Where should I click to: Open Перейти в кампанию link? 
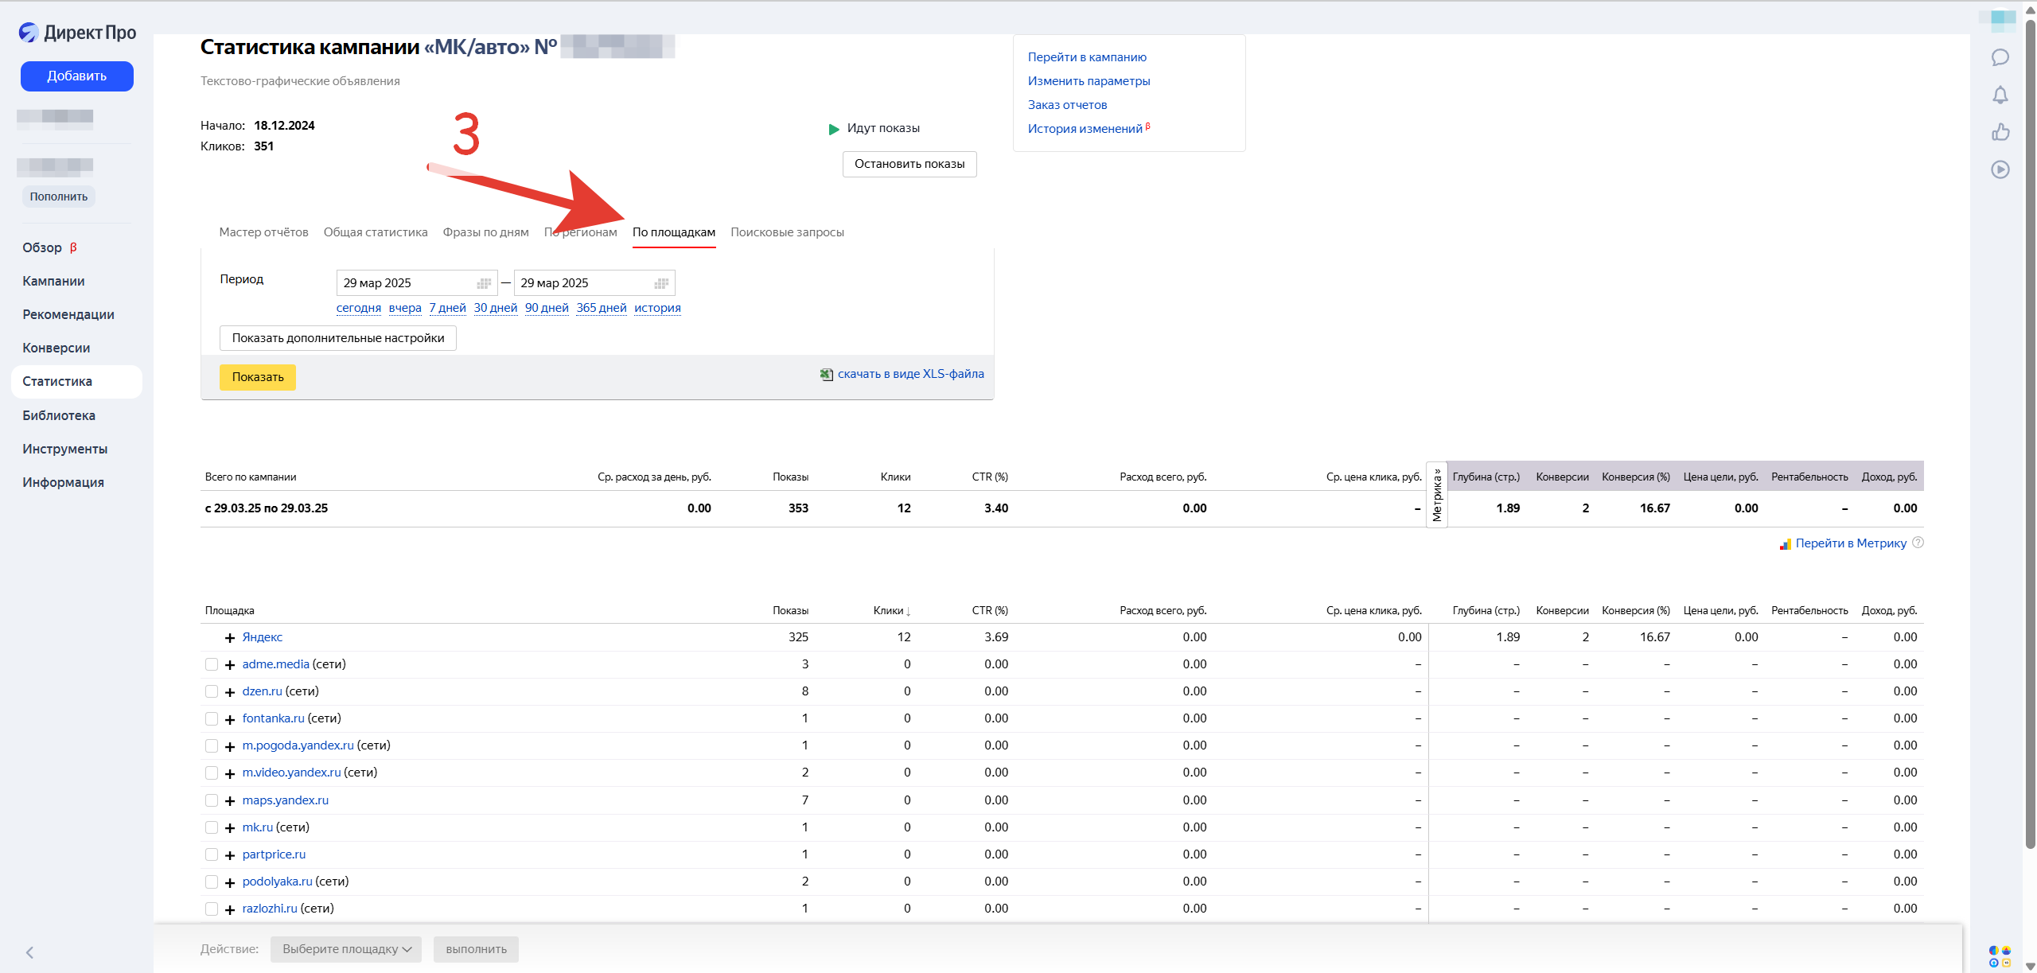(1087, 57)
